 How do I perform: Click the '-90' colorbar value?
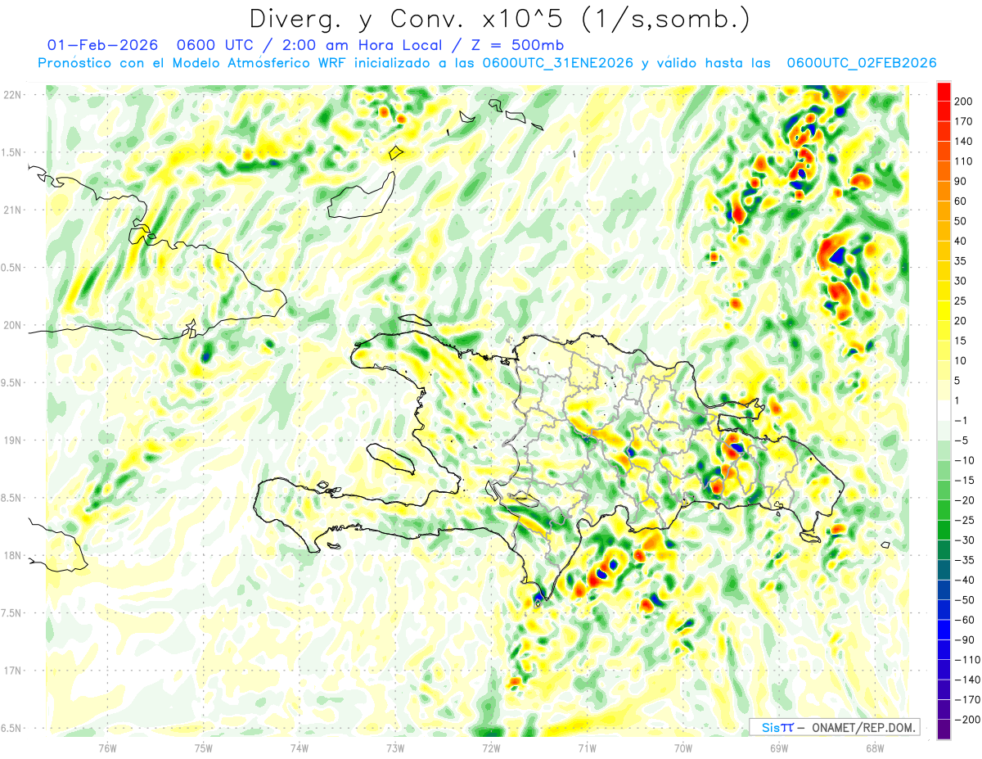click(966, 640)
